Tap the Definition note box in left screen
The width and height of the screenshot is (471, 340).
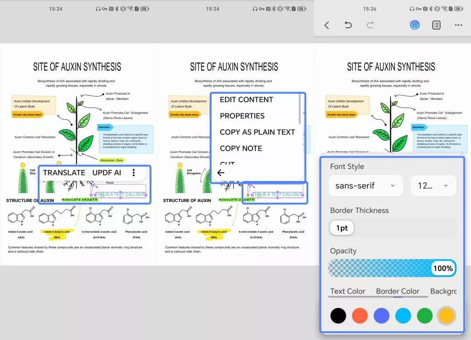tap(125, 139)
